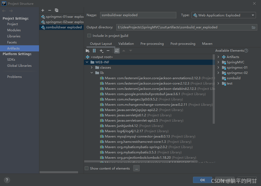Click output layout vertical scrollbar
261x186 pixels.
click(x=214, y=89)
